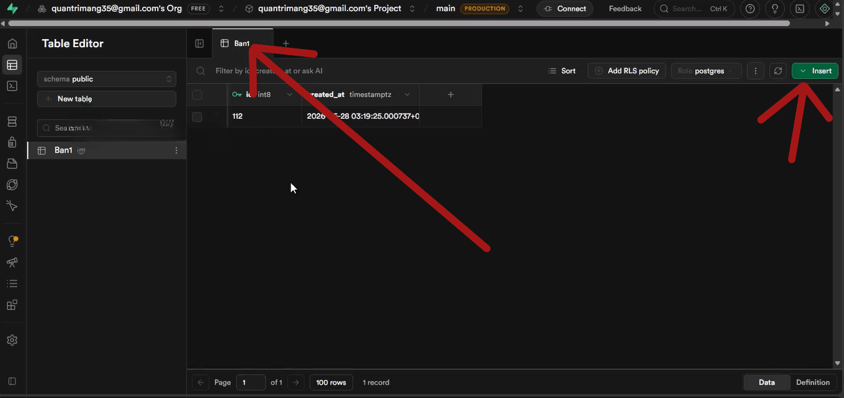The image size is (844, 398).
Task: Open the project switcher chevron
Action: tap(413, 9)
